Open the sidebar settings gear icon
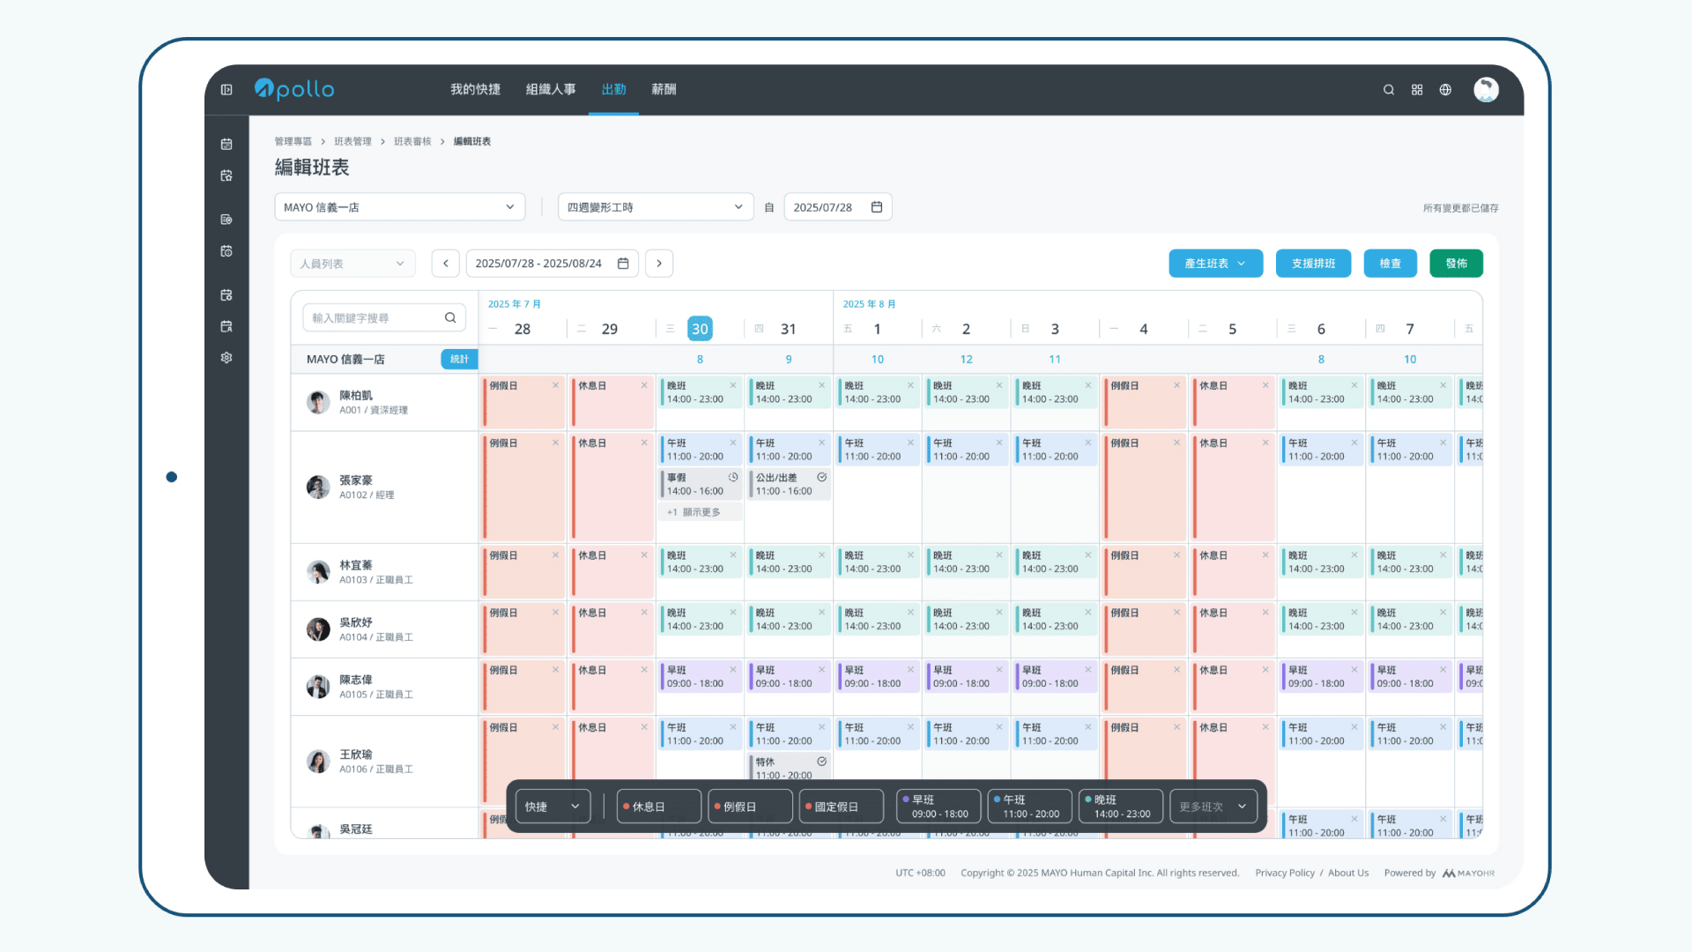Screen dimensions: 1692x952 226,358
